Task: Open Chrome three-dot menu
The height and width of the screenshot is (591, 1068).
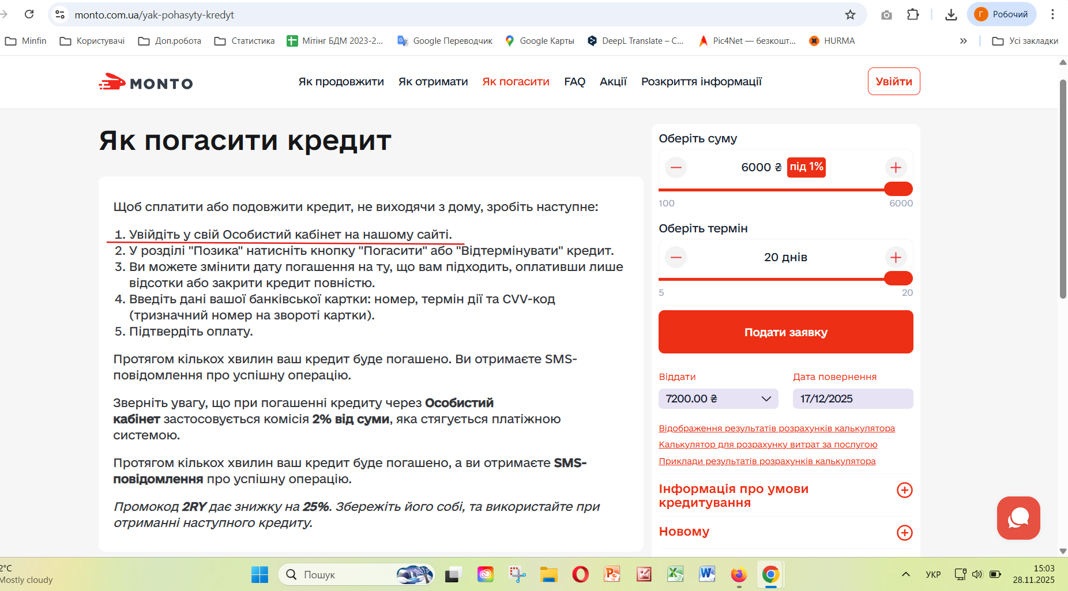Action: click(1052, 14)
